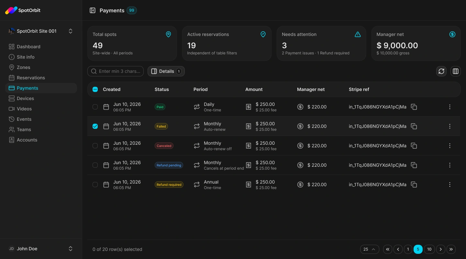
Task: Navigate to Reservations in the sidebar
Action: (41, 78)
